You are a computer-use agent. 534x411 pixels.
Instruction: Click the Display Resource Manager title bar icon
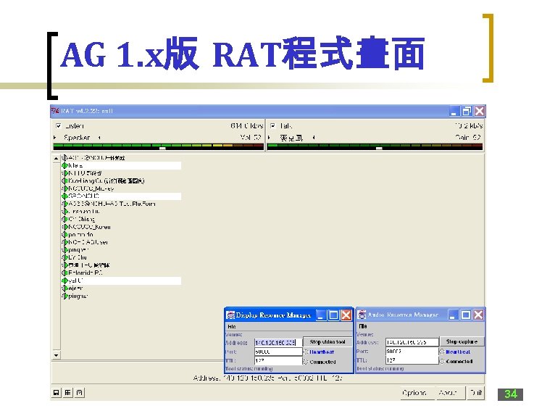(231, 315)
